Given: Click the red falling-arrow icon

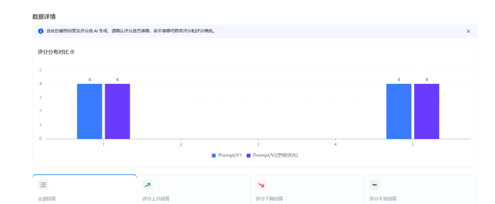Looking at the screenshot, I should (261, 185).
